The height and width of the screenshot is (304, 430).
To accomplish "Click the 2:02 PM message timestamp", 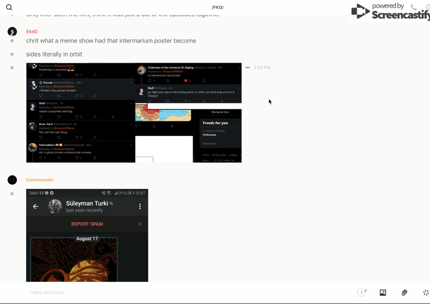I will coord(262,68).
